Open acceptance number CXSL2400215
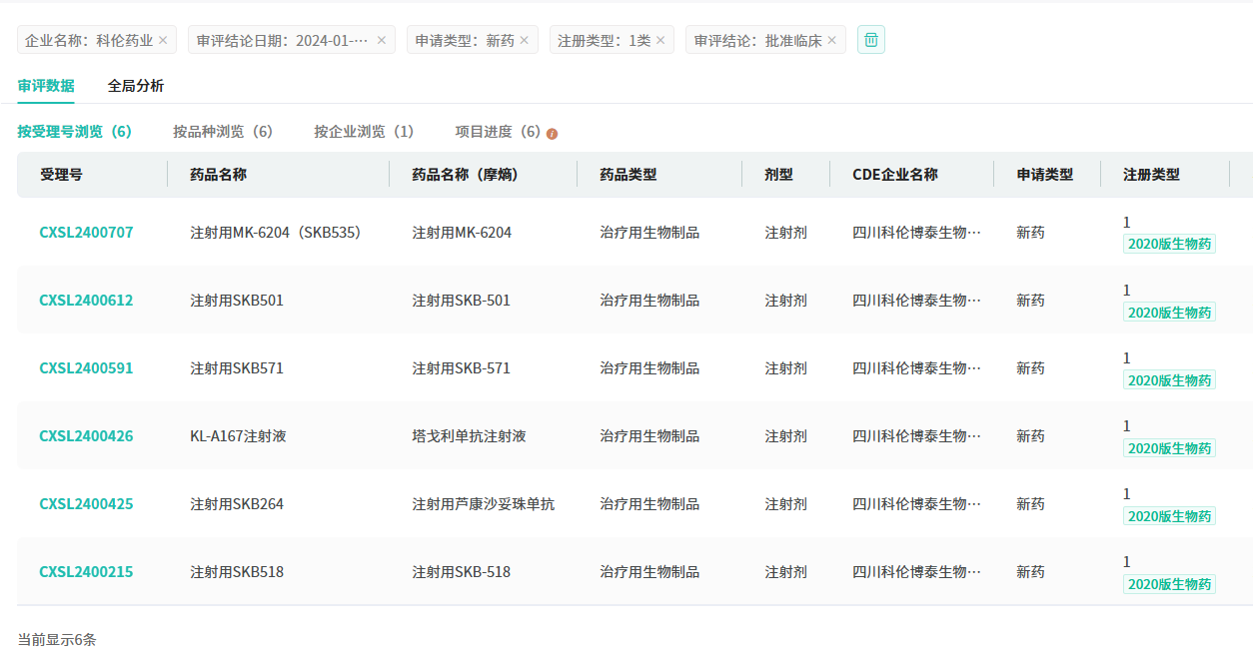This screenshot has height=662, width=1253. coord(86,572)
